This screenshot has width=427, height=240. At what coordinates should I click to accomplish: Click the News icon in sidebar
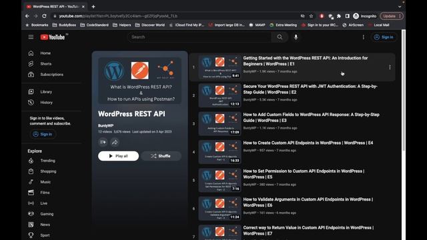pos(31,225)
